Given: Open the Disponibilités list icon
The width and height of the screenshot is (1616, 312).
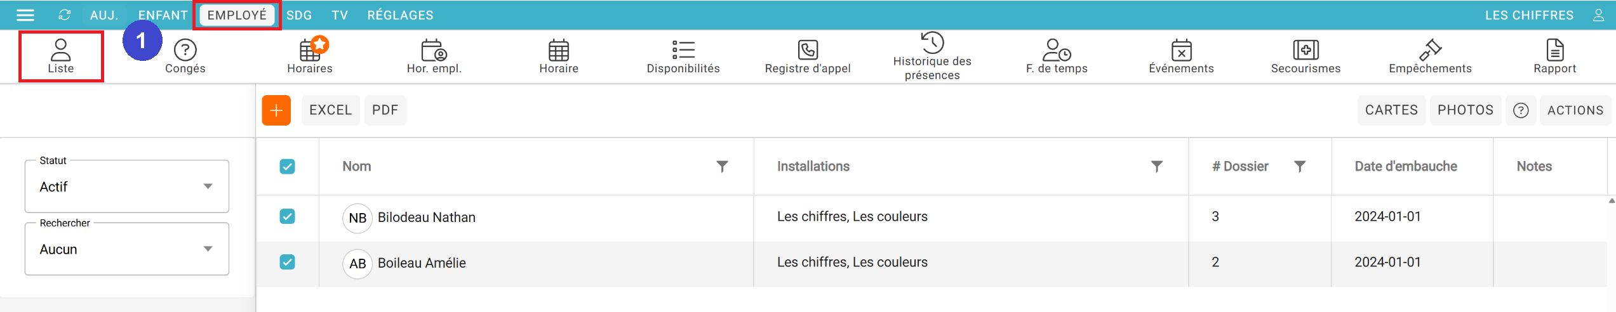Looking at the screenshot, I should (683, 56).
